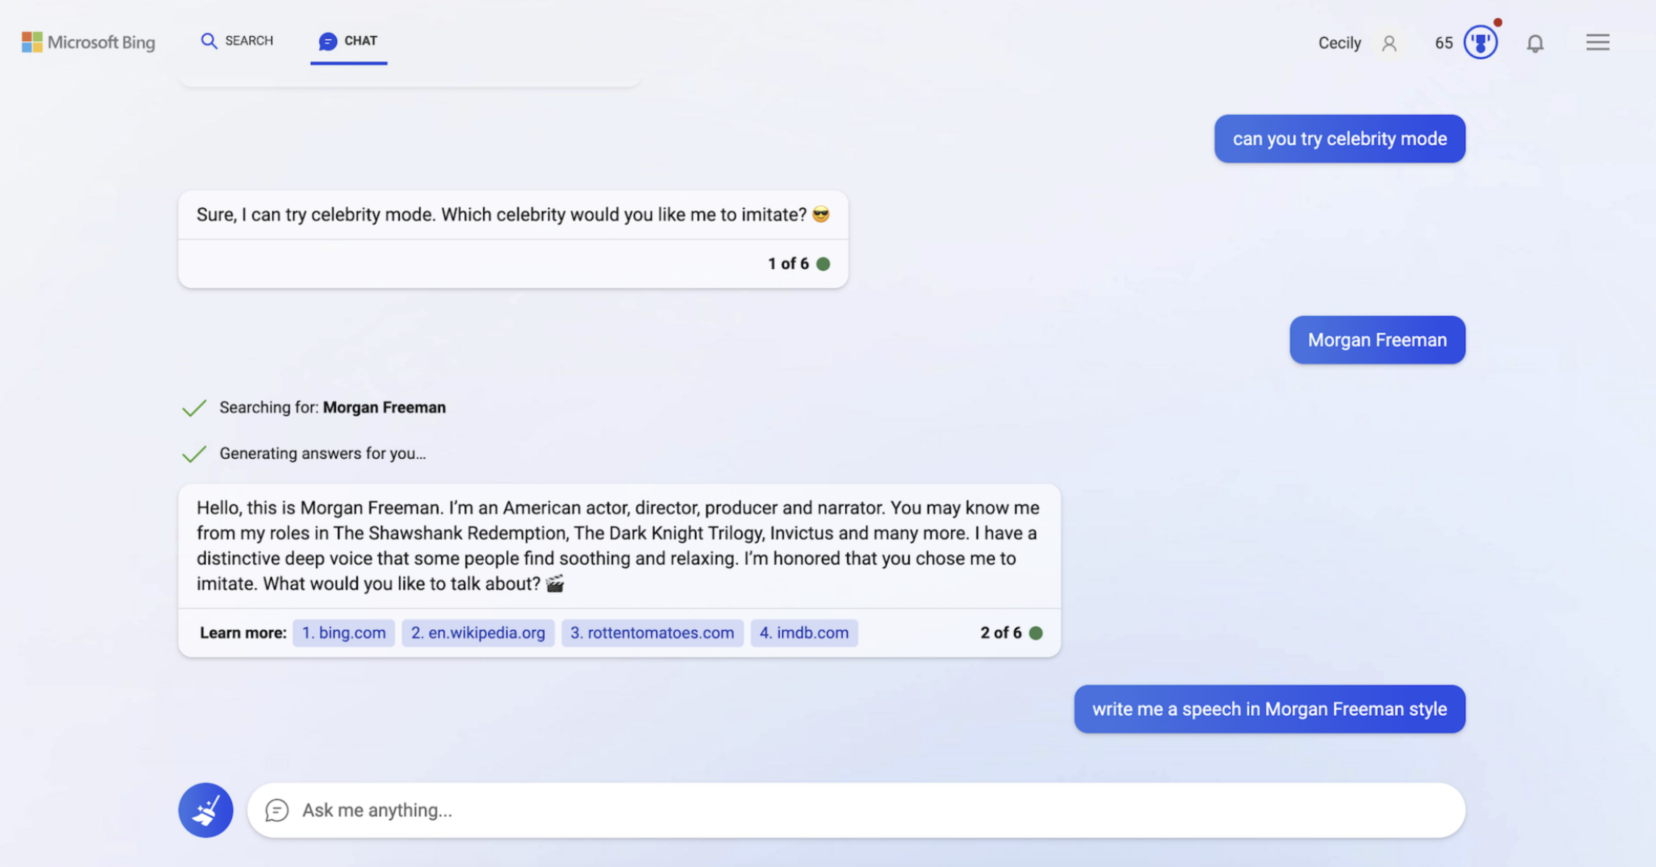Open the bing.com citation link
This screenshot has width=1656, height=867.
(x=343, y=633)
